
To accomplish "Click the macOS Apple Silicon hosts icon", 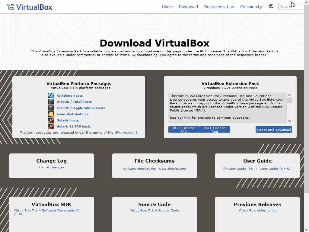I will click(51, 108).
